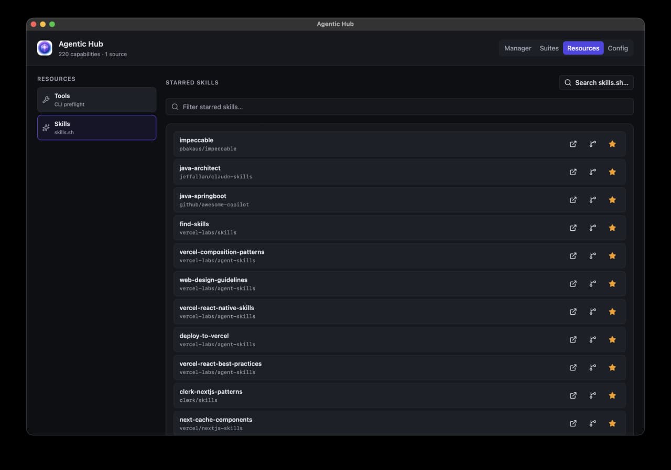This screenshot has height=470, width=671.
Task: Click branch icon on next-cache-components row
Action: (593, 423)
